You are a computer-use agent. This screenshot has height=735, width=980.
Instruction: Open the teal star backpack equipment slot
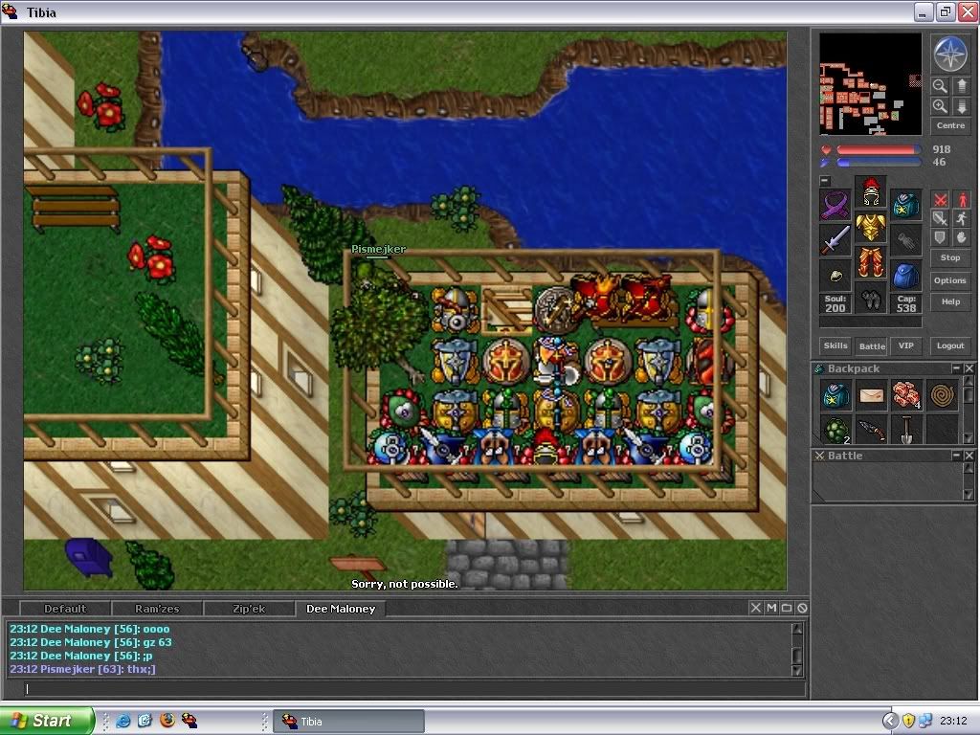click(x=905, y=205)
